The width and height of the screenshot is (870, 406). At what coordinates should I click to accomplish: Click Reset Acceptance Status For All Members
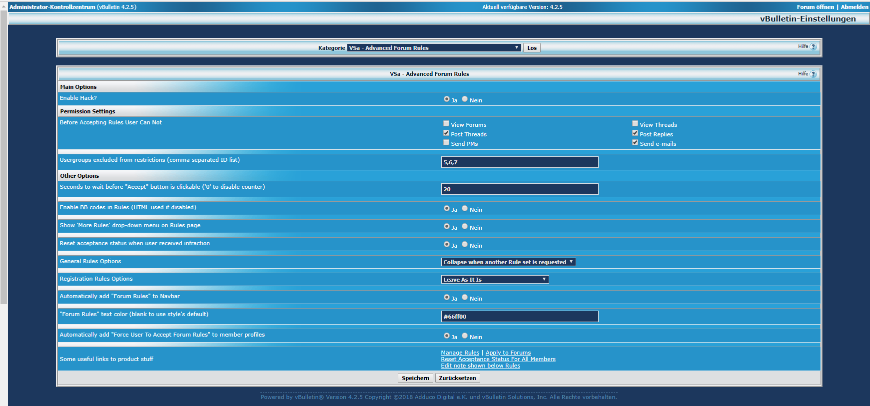tap(498, 359)
